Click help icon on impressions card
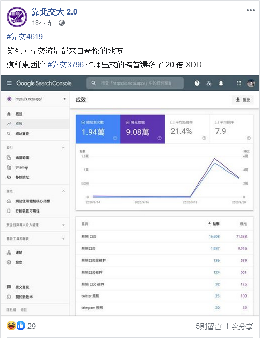This screenshot has width=260, height=338. (160, 138)
